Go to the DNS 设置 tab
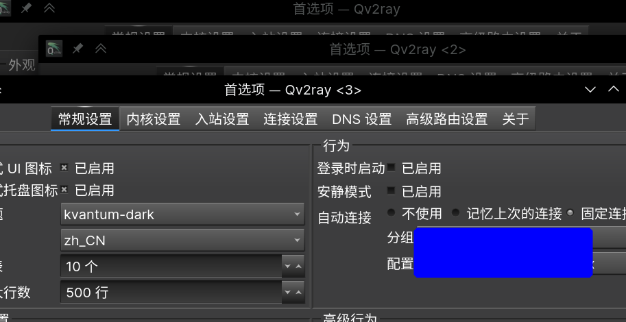This screenshot has width=626, height=322. coord(362,119)
